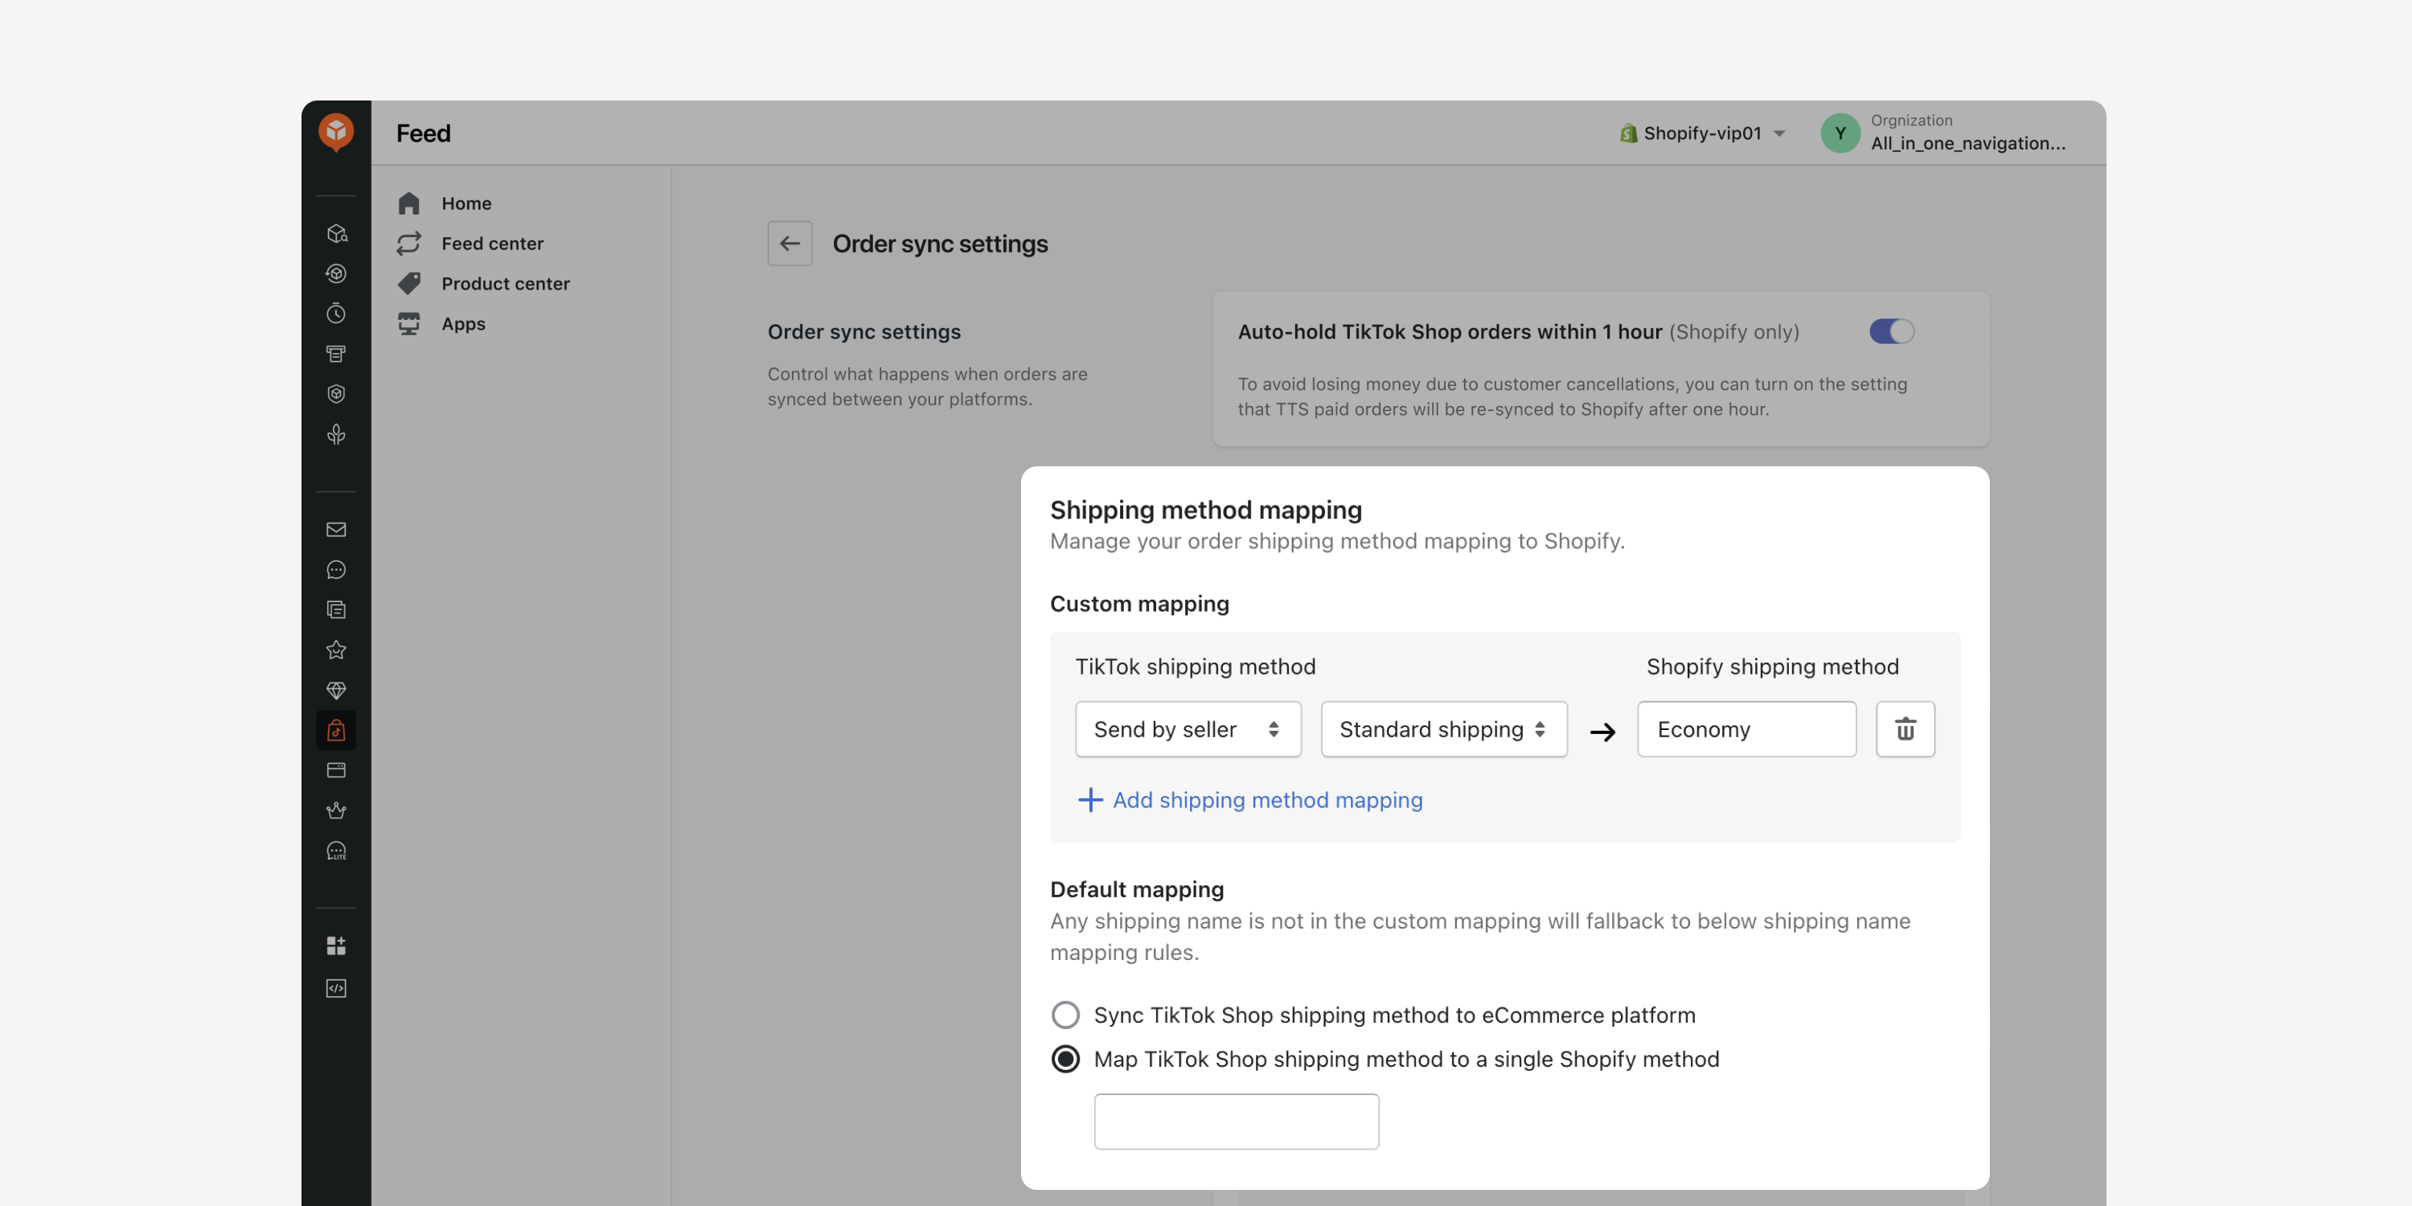Open the Send by seller dropdown
Viewport: 2412px width, 1206px height.
point(1188,728)
